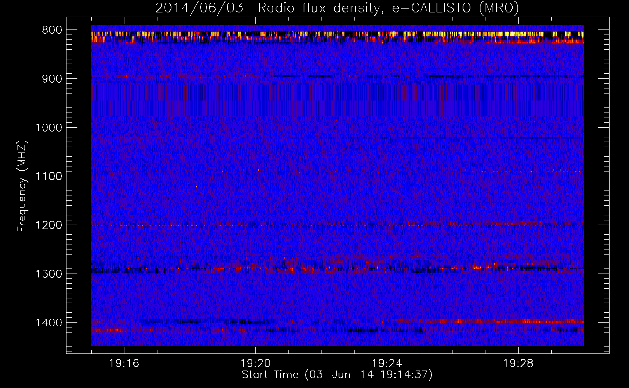629x388 pixels.
Task: Select the 1000 frequency axis label
Action: click(49, 128)
